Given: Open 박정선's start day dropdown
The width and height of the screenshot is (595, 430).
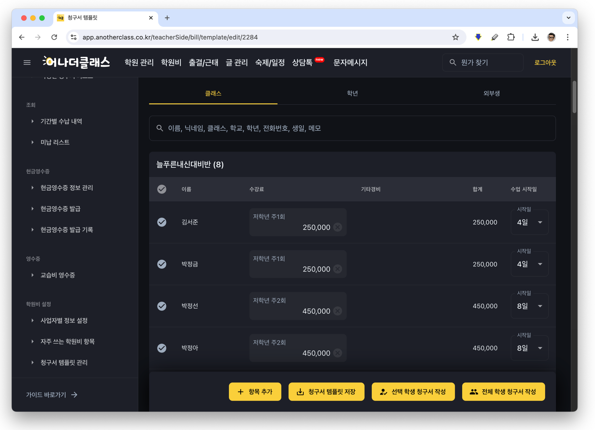Looking at the screenshot, I should pyautogui.click(x=530, y=306).
